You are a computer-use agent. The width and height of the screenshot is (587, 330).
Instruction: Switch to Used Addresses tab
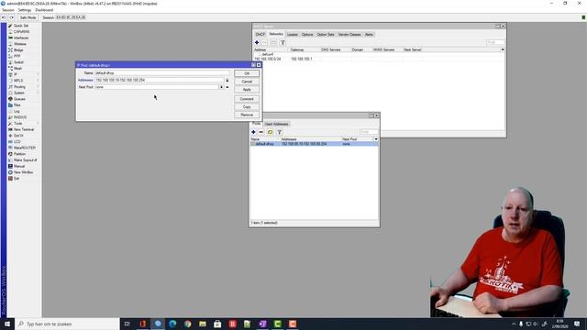(x=277, y=124)
